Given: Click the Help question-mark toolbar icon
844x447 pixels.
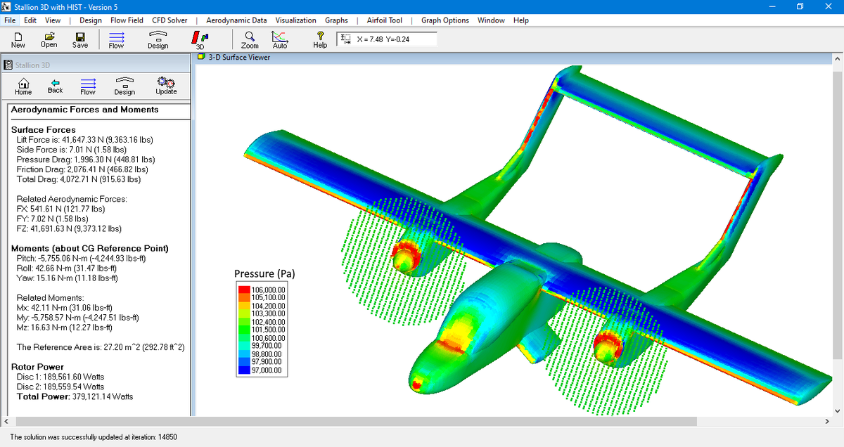Looking at the screenshot, I should point(320,40).
